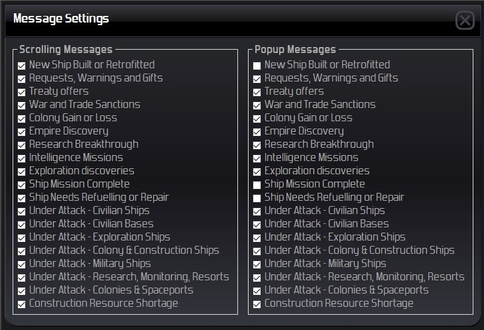484x330 pixels.
Task: Enable popup for Ship Needs Refuelling or Repair
Action: pos(257,198)
